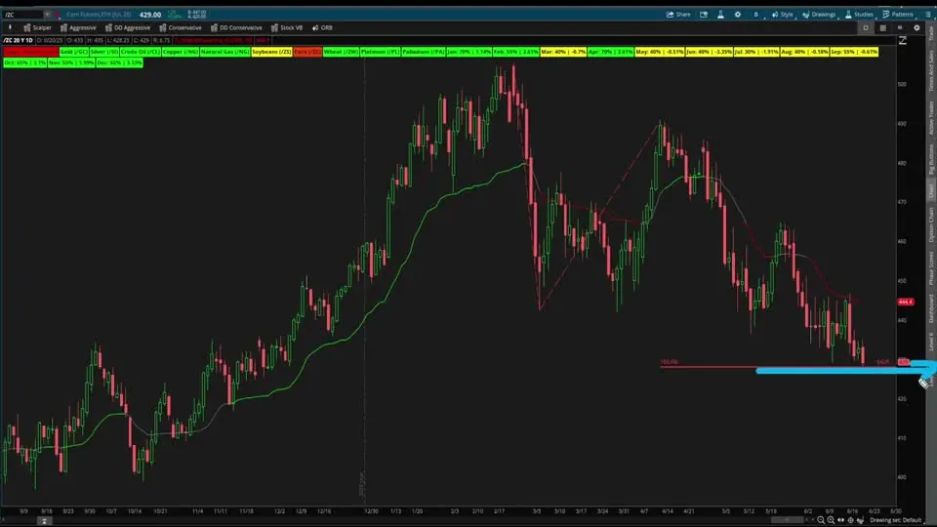
Task: Click the Mar: 40% seasonality label
Action: click(563, 52)
